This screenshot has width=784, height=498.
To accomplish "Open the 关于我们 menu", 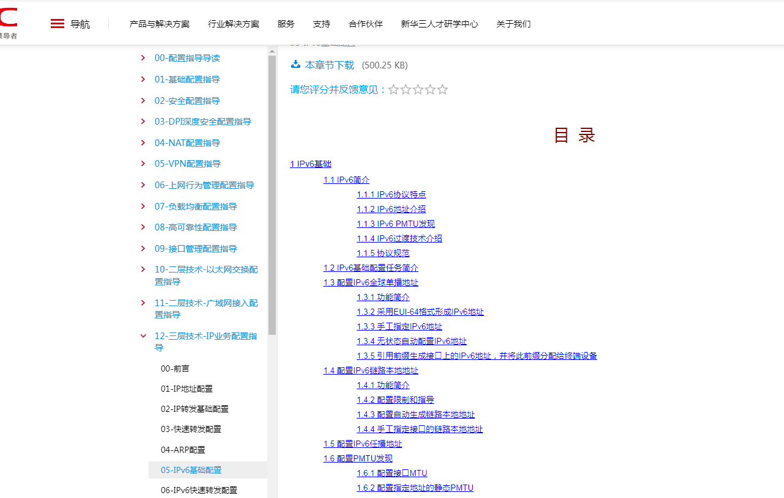I will tap(514, 24).
